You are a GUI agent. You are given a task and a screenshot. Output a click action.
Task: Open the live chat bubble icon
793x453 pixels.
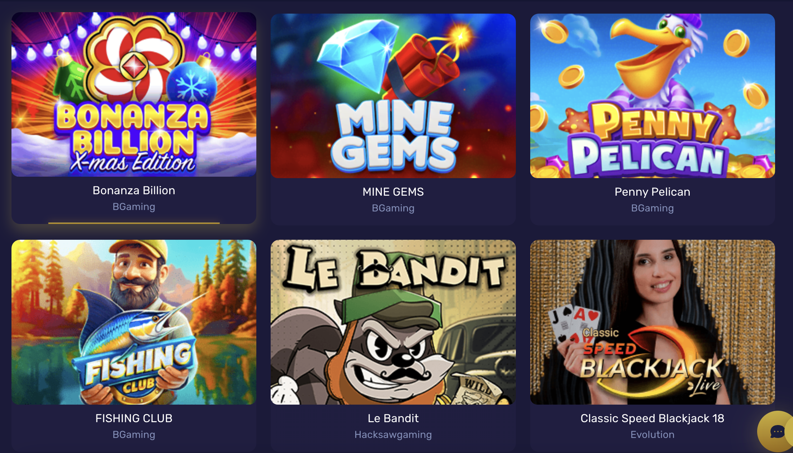pos(777,431)
